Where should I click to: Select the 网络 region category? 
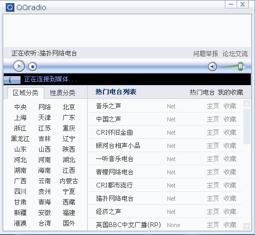(x=45, y=107)
